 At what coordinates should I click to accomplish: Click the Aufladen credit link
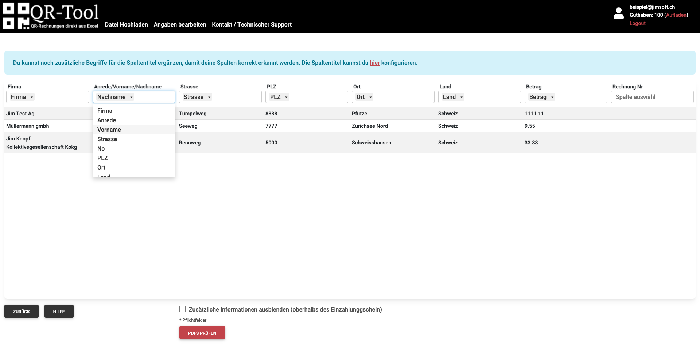676,15
